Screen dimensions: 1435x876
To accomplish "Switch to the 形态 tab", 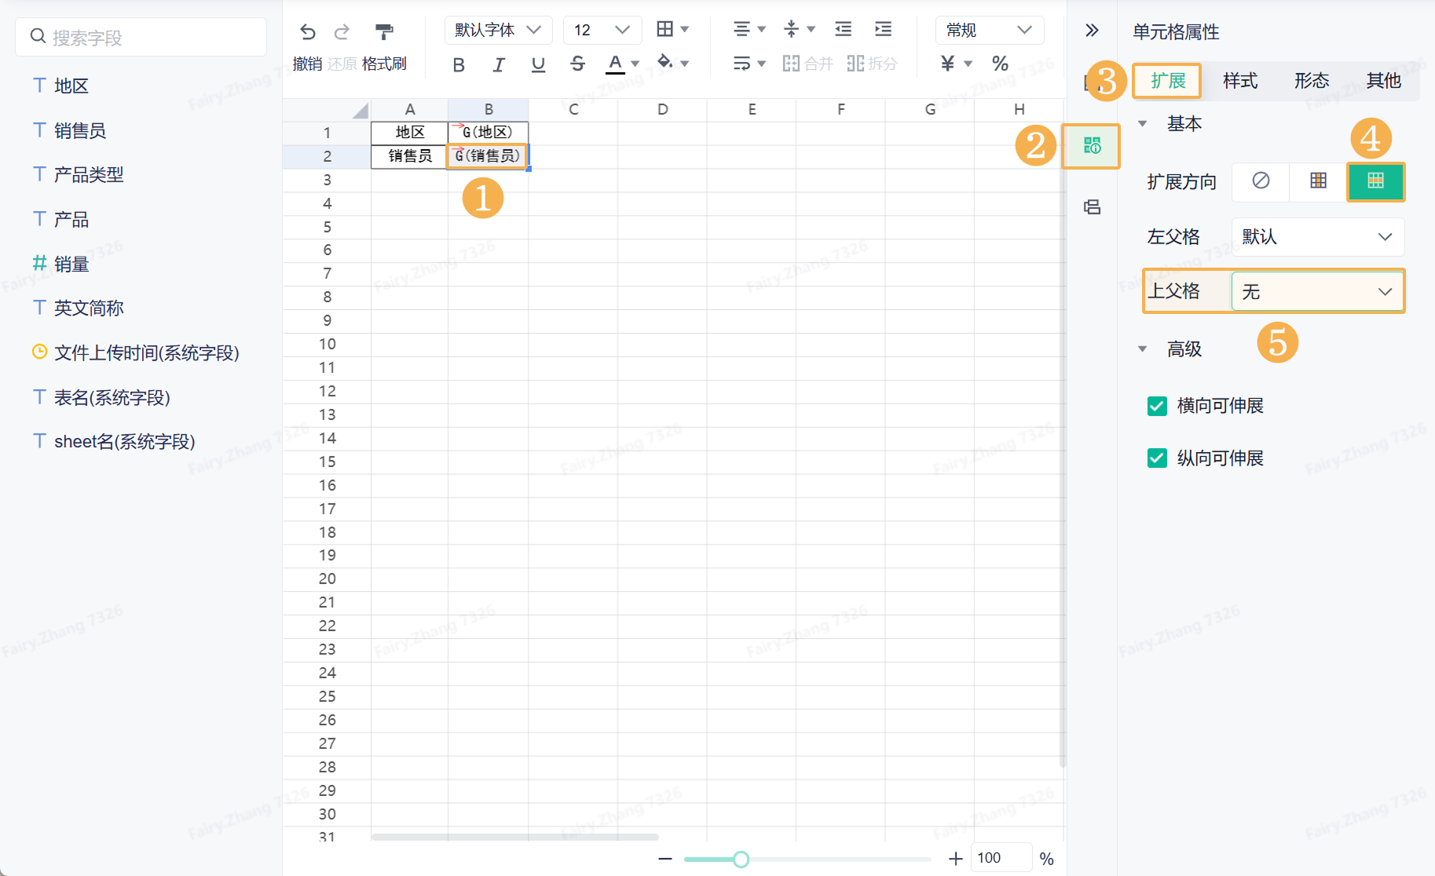I will [x=1312, y=81].
